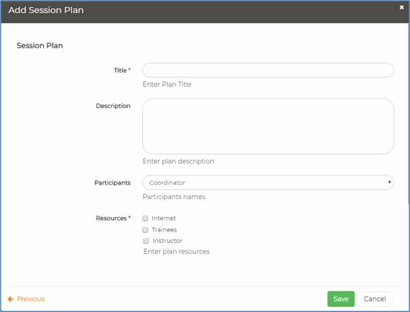Click the Title input field

[268, 70]
